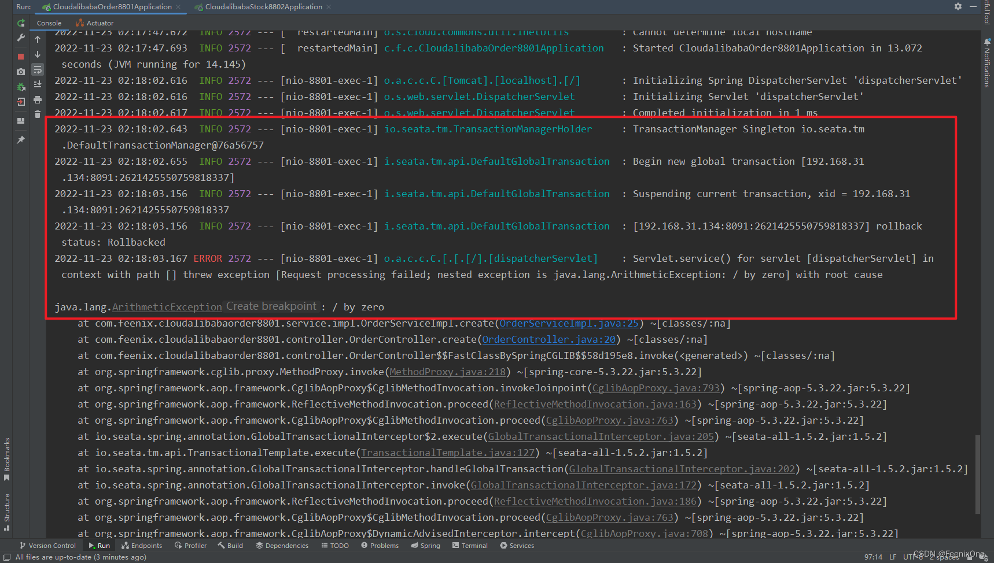The width and height of the screenshot is (994, 563).
Task: Open the Spring tool window
Action: (x=425, y=546)
